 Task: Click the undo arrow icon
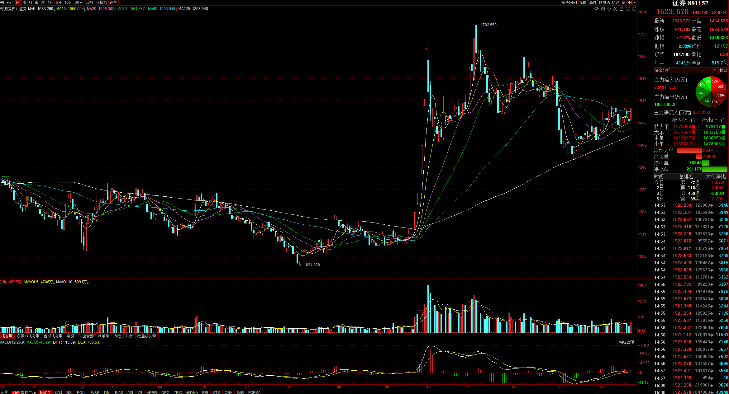(x=609, y=9)
